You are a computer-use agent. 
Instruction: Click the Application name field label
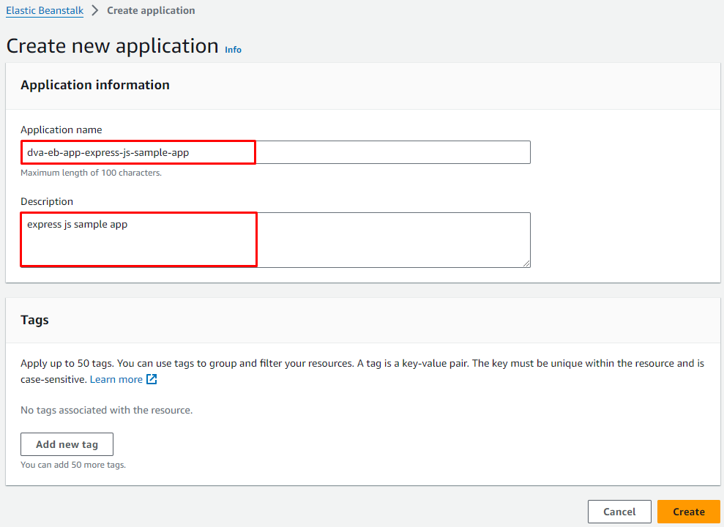click(x=61, y=130)
